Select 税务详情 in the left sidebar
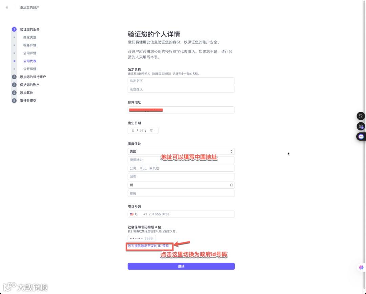 [x=29, y=45]
